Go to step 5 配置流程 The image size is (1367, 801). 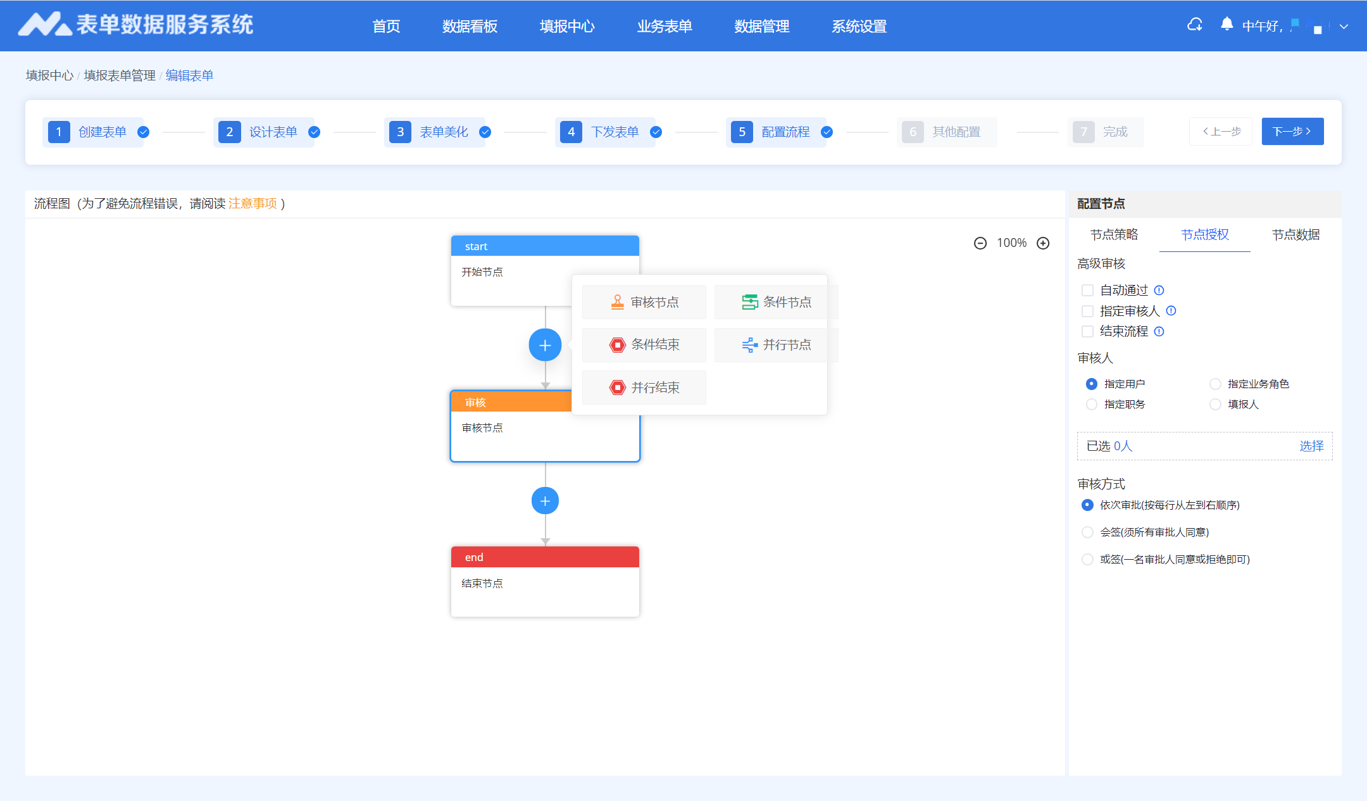point(777,132)
